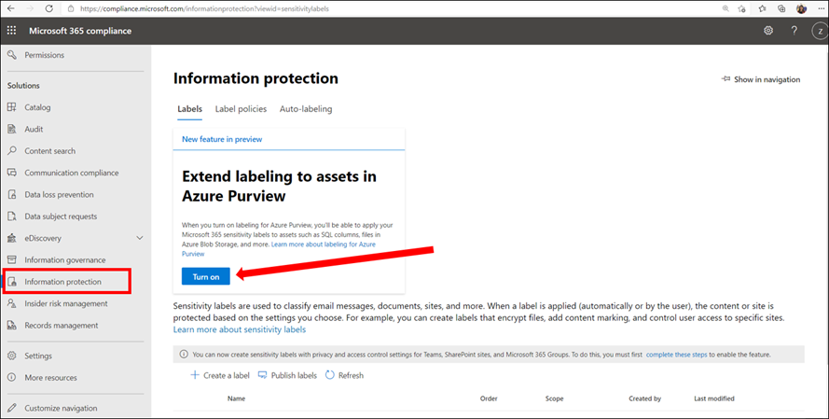Click the Content search magnifier icon
Image resolution: width=829 pixels, height=419 pixels.
point(11,150)
